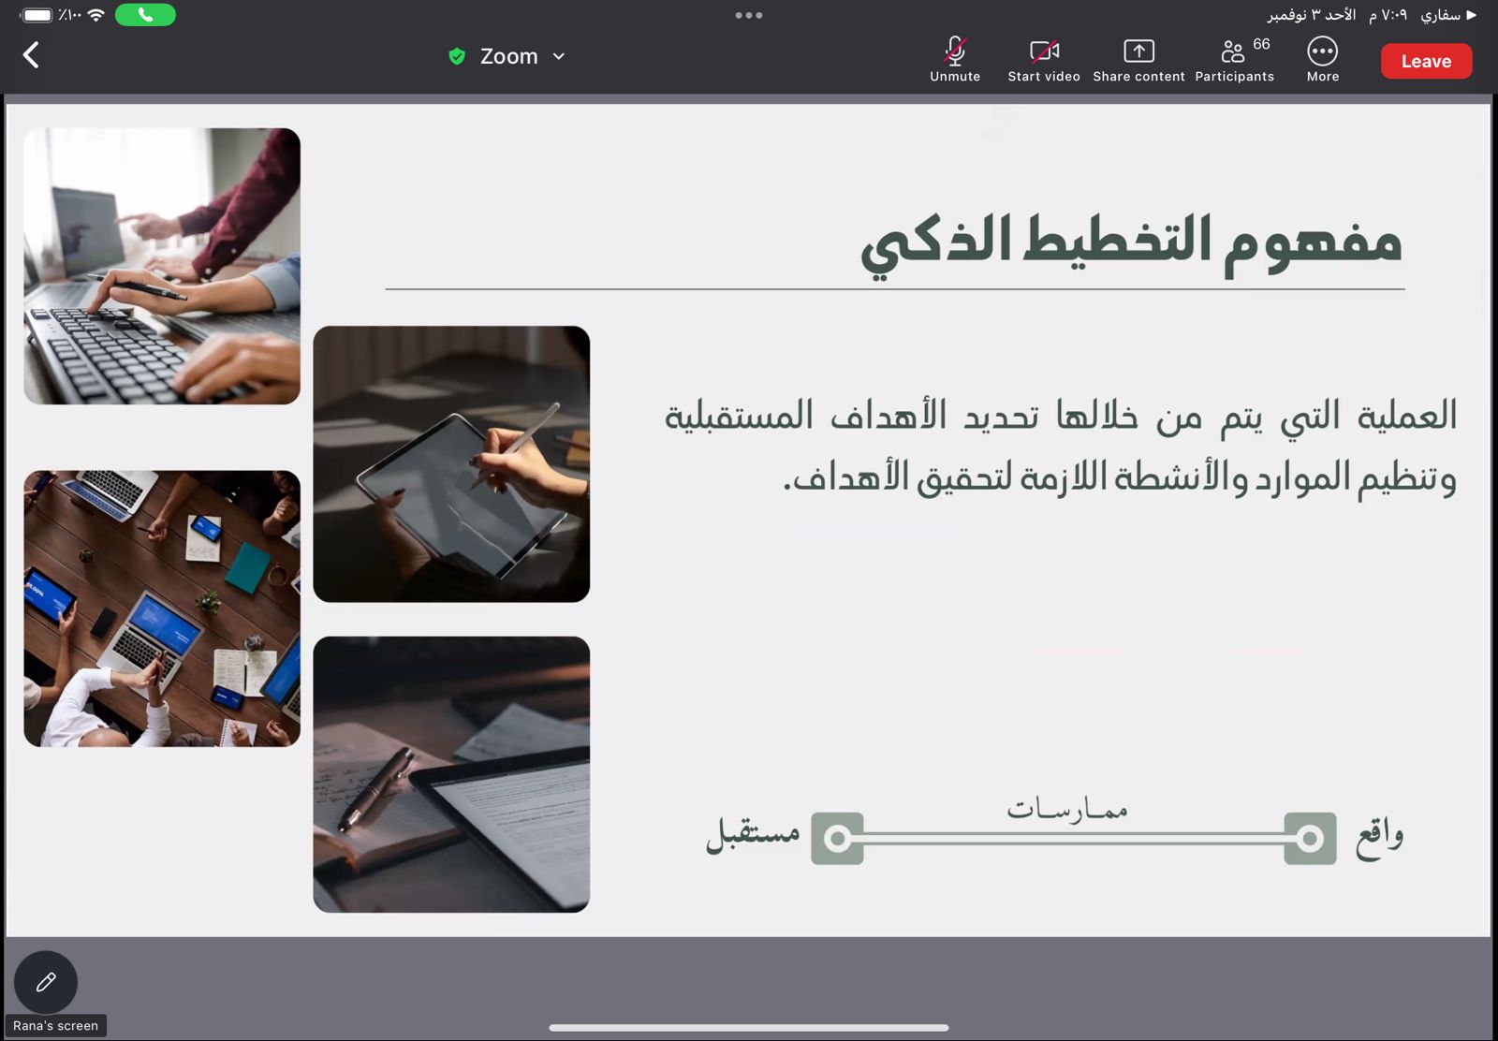Tap the Rana's screen label
This screenshot has height=1041, width=1498.
click(56, 1026)
